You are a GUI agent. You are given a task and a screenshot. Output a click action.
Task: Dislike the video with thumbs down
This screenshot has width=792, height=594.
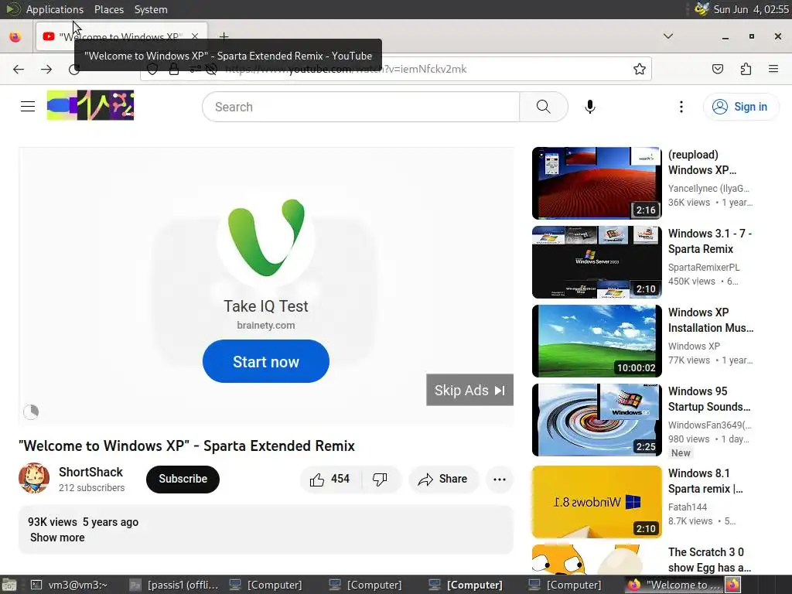[380, 479]
